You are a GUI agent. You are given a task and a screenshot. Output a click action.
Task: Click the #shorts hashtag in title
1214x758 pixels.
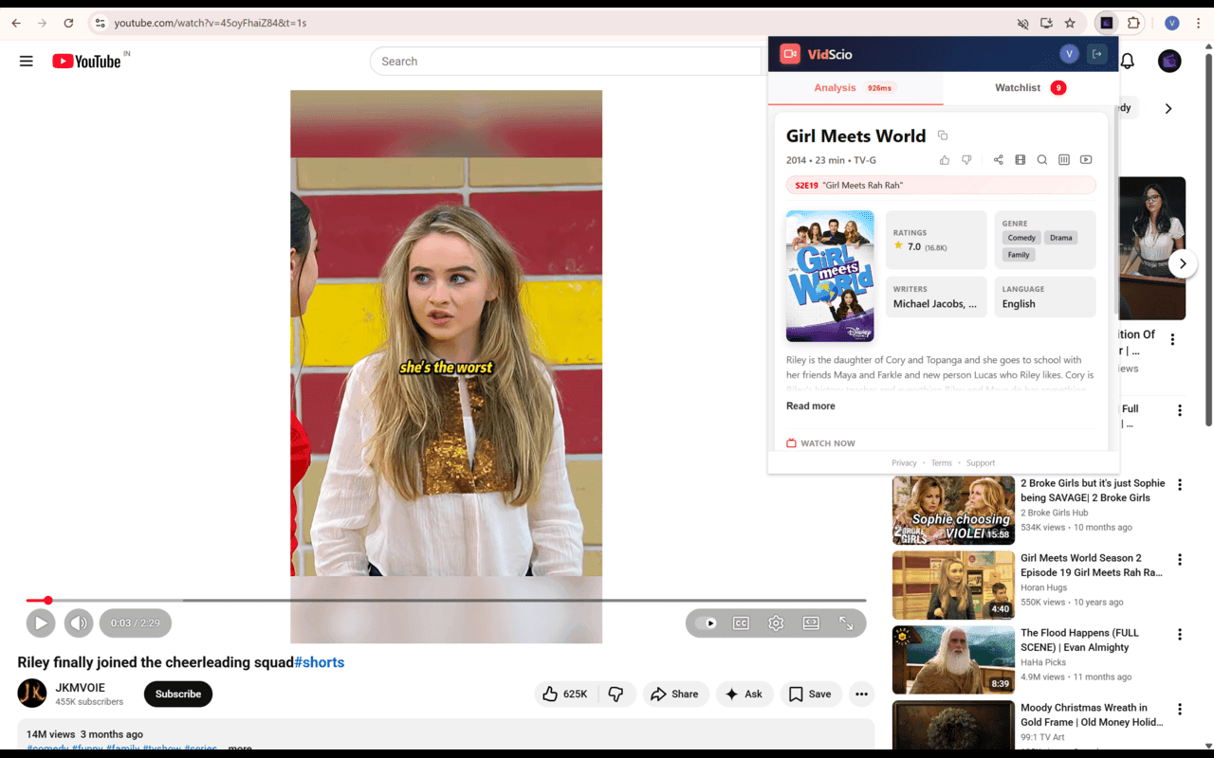320,662
